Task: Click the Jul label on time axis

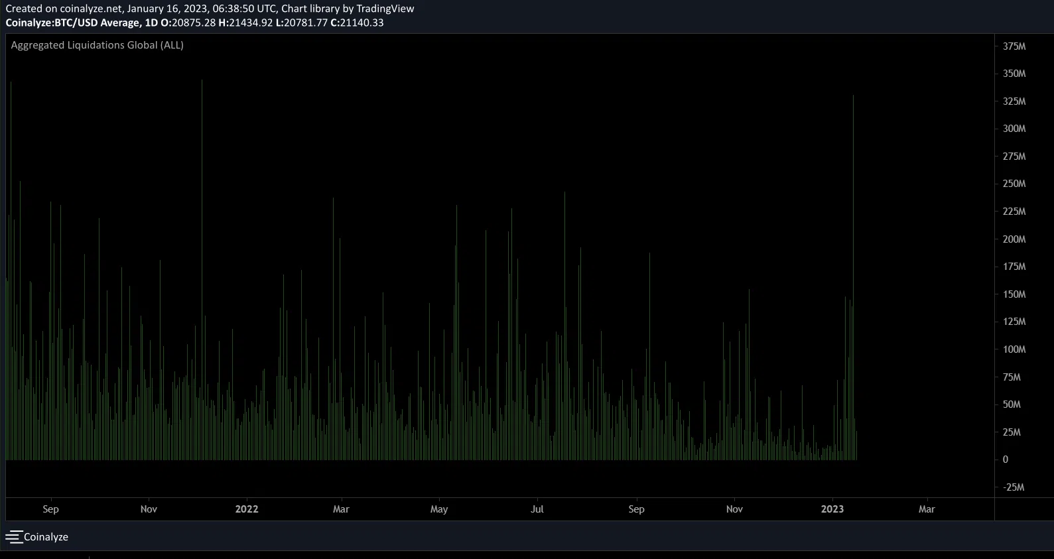Action: point(537,509)
